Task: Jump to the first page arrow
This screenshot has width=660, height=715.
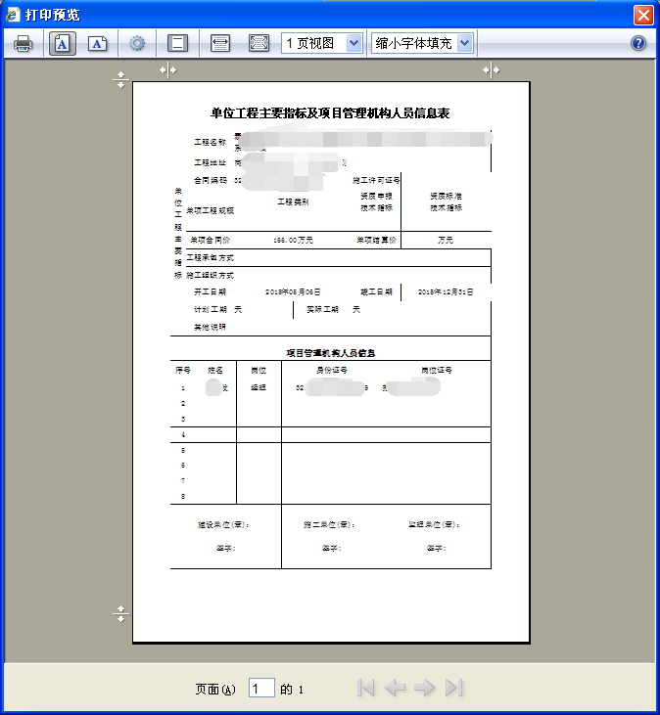Action: coord(366,689)
